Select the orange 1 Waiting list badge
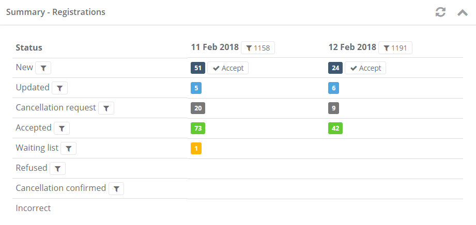 (196, 149)
